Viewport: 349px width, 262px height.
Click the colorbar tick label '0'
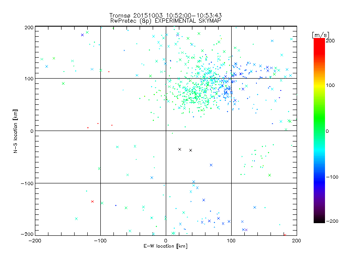coord(327,131)
